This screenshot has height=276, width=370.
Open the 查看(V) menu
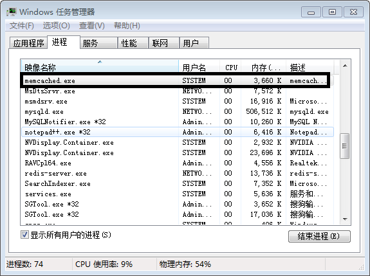(x=92, y=26)
